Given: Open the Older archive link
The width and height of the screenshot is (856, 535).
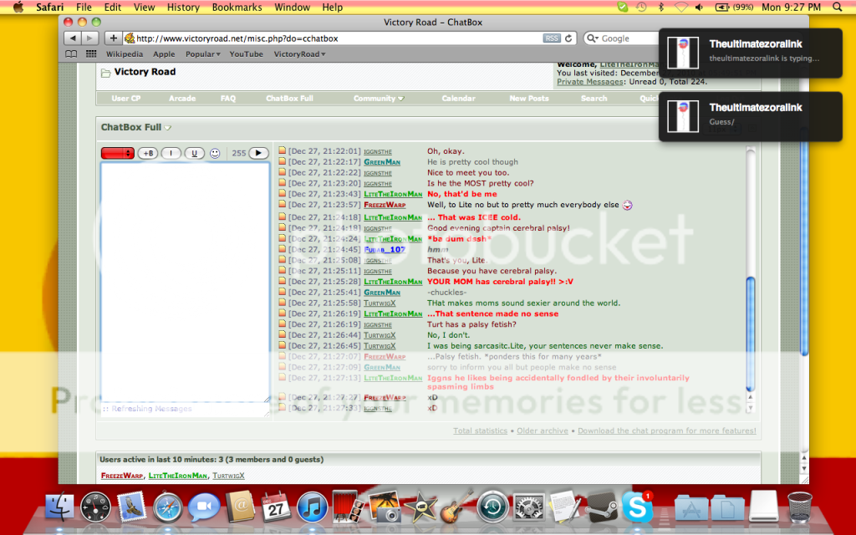Looking at the screenshot, I should click(542, 431).
